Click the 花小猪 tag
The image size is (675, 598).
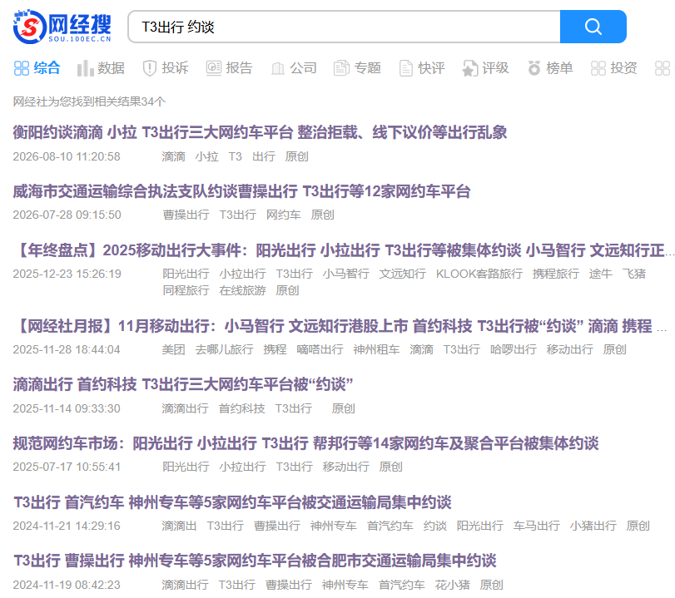point(453,585)
